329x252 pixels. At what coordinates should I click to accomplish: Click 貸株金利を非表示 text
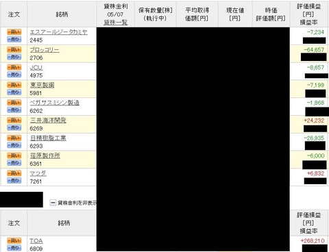click(x=77, y=203)
